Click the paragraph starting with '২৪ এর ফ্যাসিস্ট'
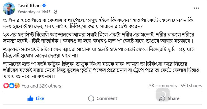The image size is (207, 109). pos(99,38)
